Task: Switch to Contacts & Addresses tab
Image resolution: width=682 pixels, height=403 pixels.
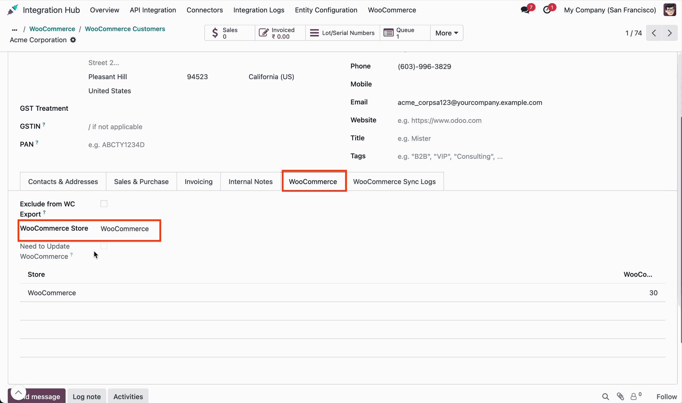Action: click(x=63, y=181)
